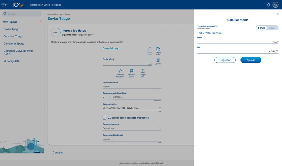This screenshot has width=282, height=166.
Task: Collapse the Tpago sidebar section chevron
Action: pos(41,22)
